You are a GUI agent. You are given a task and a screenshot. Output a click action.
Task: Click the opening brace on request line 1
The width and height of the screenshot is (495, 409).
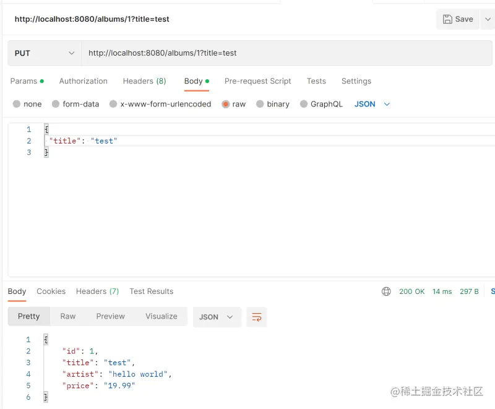(x=46, y=129)
